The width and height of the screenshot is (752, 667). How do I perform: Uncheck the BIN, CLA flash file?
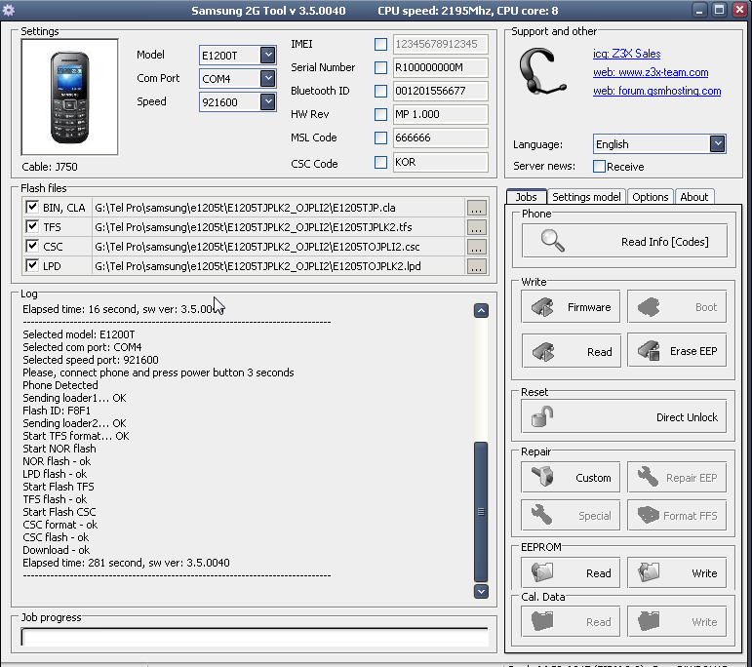32,207
